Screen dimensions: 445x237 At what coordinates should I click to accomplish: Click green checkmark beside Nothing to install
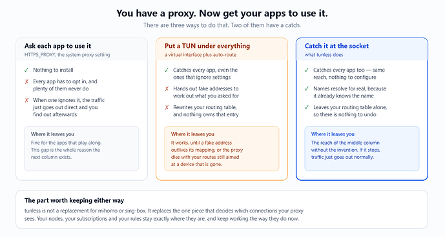(x=26, y=70)
